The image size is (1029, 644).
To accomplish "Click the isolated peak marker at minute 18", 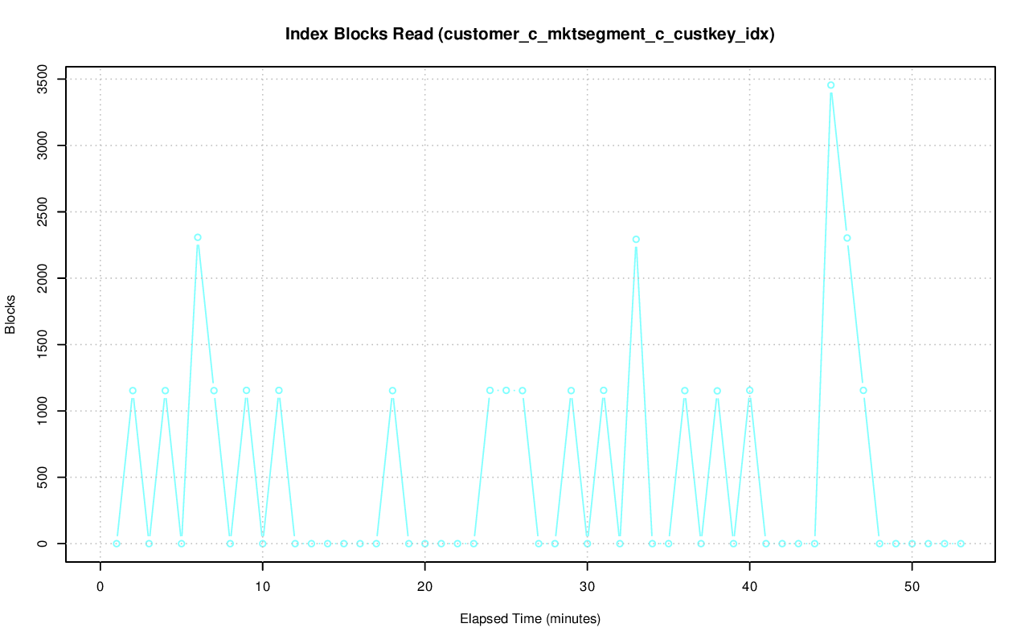I will 392,391.
